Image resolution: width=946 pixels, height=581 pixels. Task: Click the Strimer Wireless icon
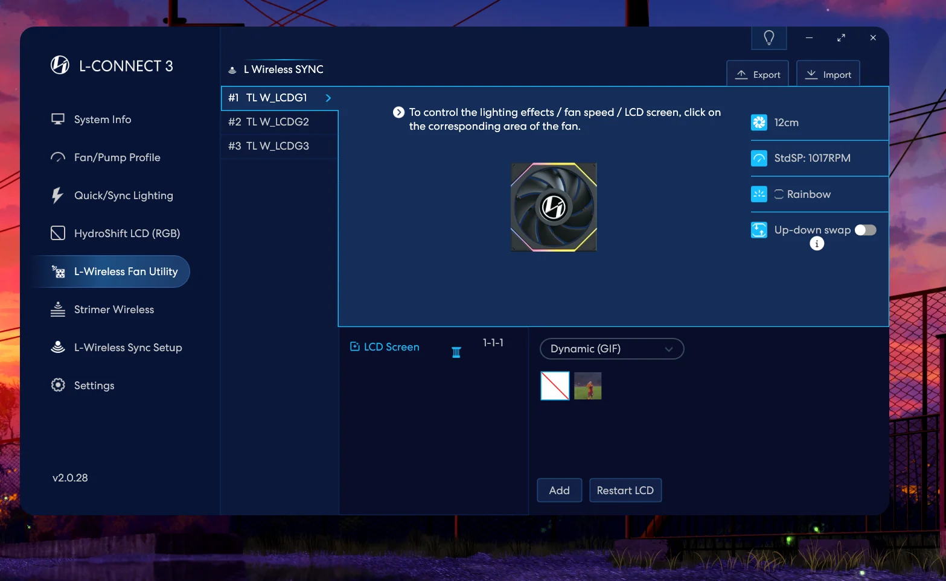click(58, 310)
